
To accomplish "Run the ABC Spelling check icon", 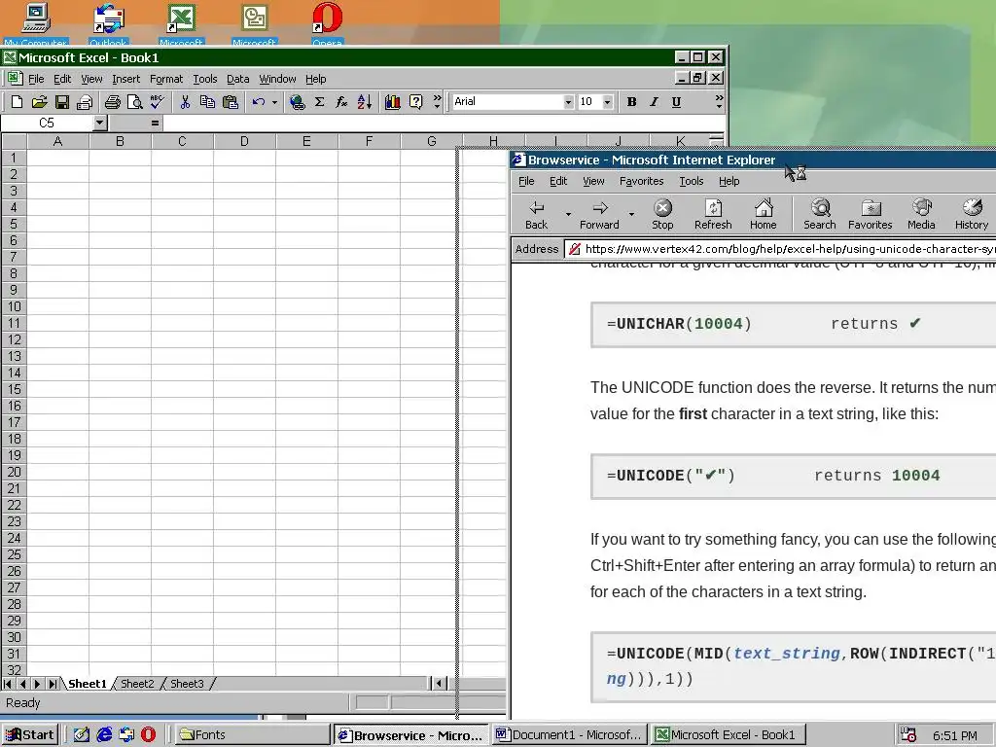I will (x=157, y=101).
